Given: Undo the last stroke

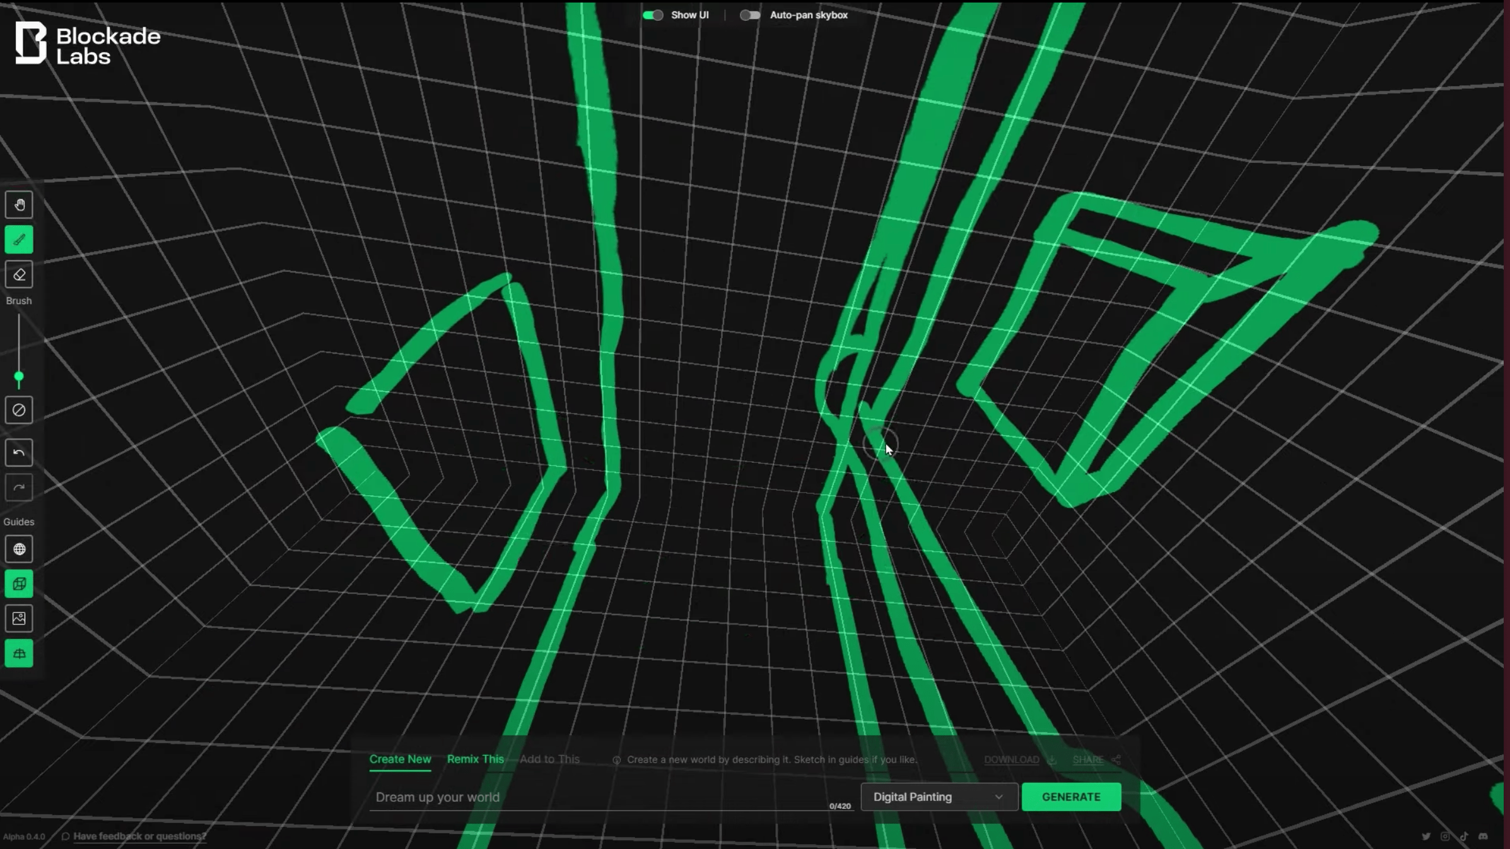Looking at the screenshot, I should click(19, 453).
